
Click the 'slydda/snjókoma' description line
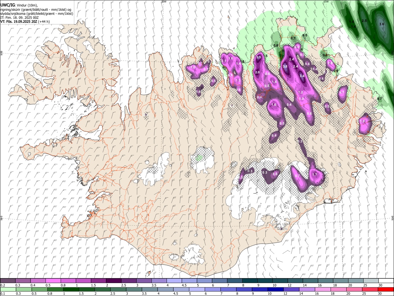(37, 14)
